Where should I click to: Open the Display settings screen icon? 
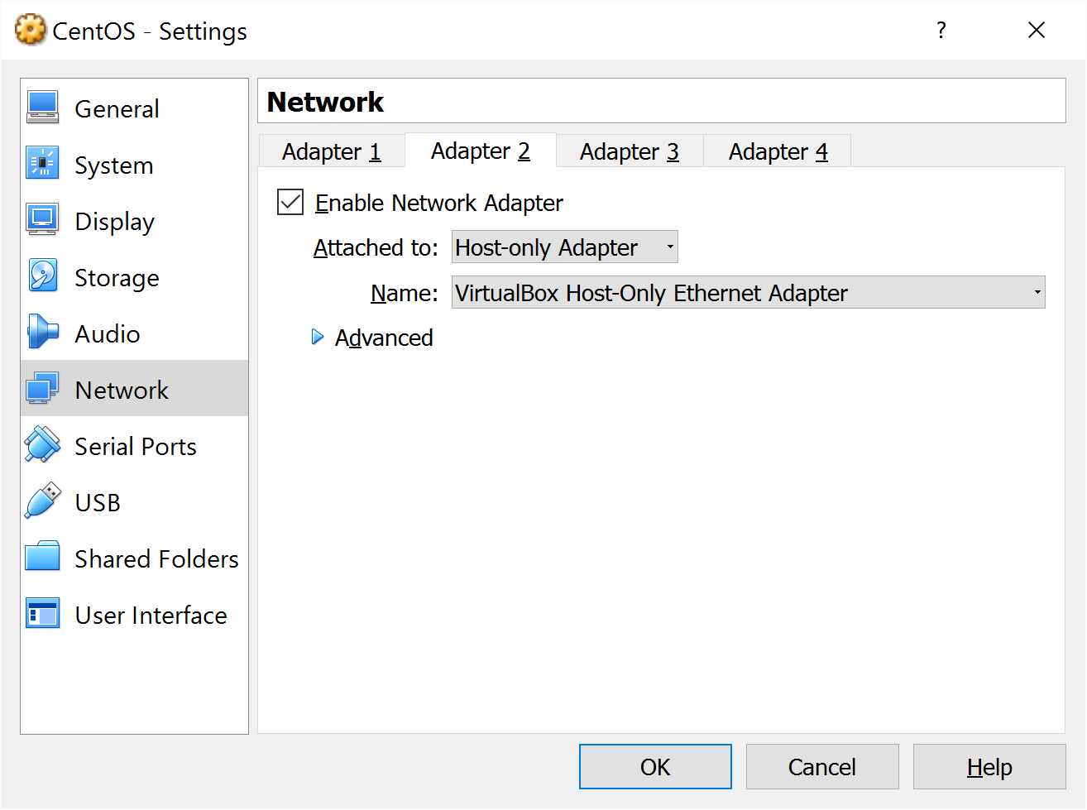point(42,220)
